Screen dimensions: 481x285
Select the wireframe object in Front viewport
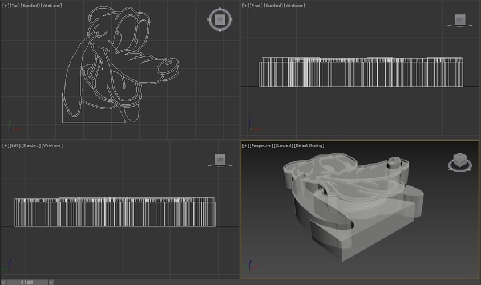[361, 72]
